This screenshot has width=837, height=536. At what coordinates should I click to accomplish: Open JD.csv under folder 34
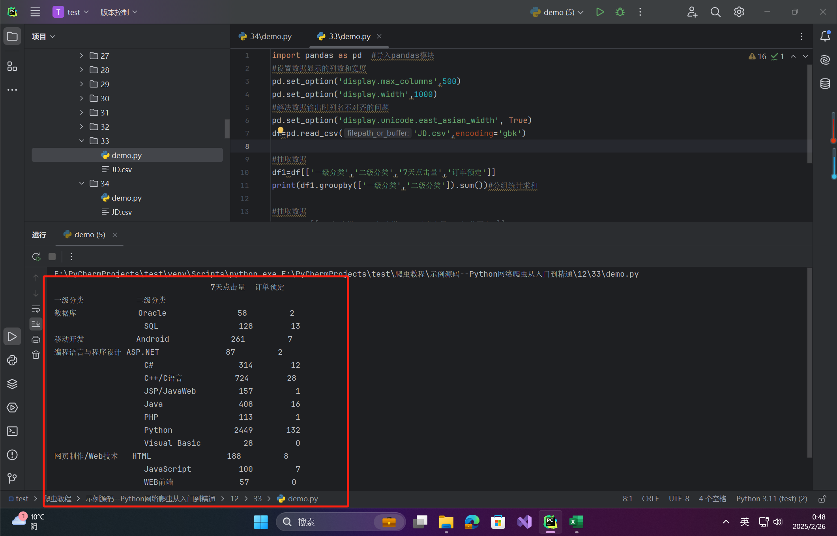(x=117, y=212)
